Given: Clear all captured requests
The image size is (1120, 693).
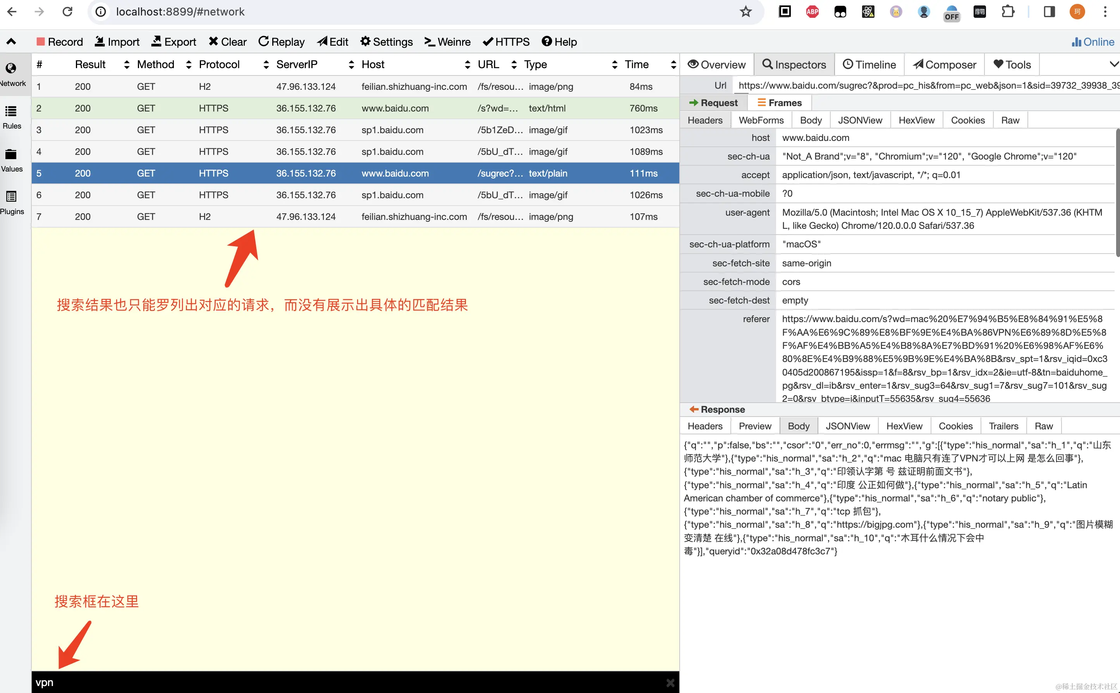Looking at the screenshot, I should tap(227, 42).
